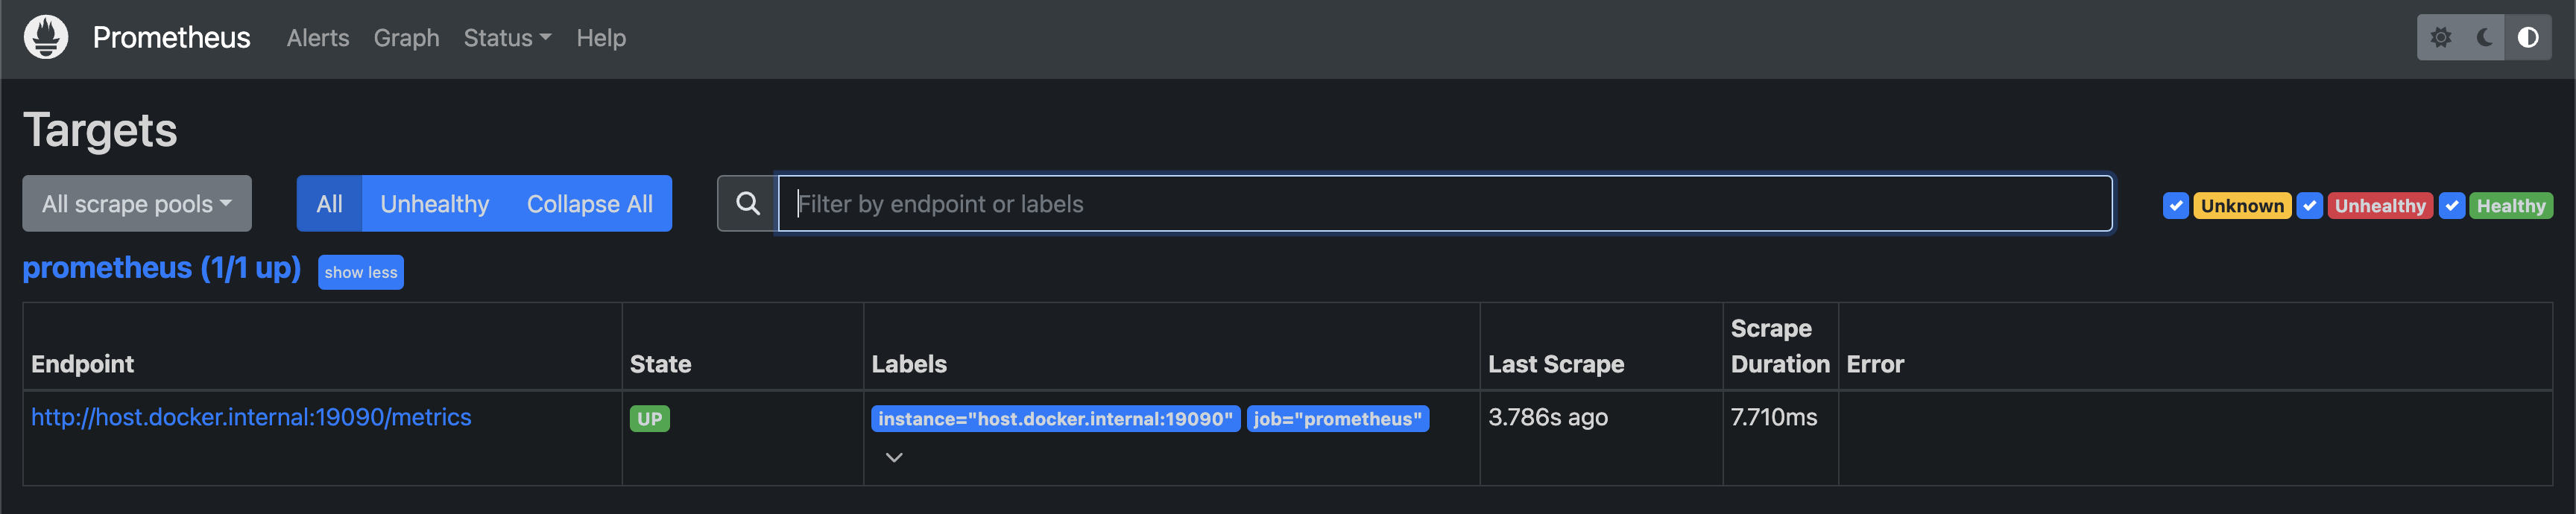This screenshot has width=2576, height=514.
Task: Click the instance label badge
Action: tap(1055, 419)
